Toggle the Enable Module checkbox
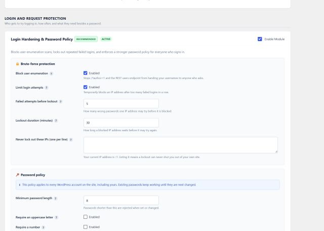Viewport: 324px width, 231px height. [x=260, y=39]
